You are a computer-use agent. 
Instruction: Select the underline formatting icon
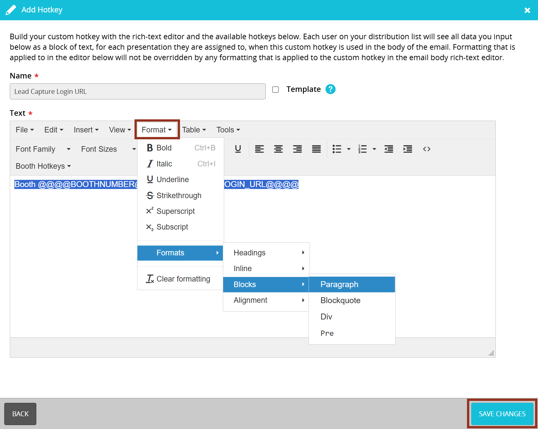click(238, 149)
